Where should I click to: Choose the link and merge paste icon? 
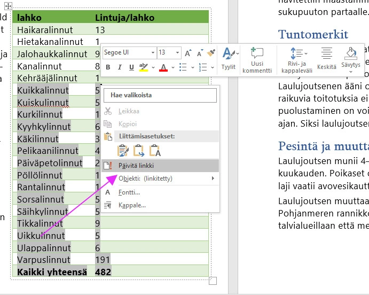pos(139,151)
